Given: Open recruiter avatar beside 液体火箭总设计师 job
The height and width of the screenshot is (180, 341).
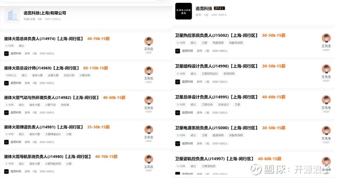Looking at the screenshot, I should pos(149,71).
